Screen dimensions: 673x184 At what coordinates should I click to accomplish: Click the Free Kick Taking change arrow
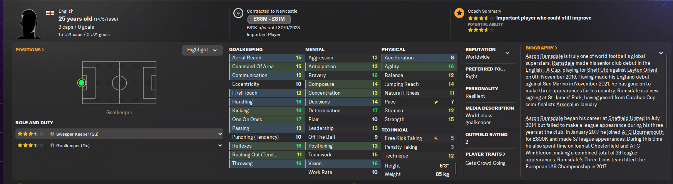tap(436, 138)
